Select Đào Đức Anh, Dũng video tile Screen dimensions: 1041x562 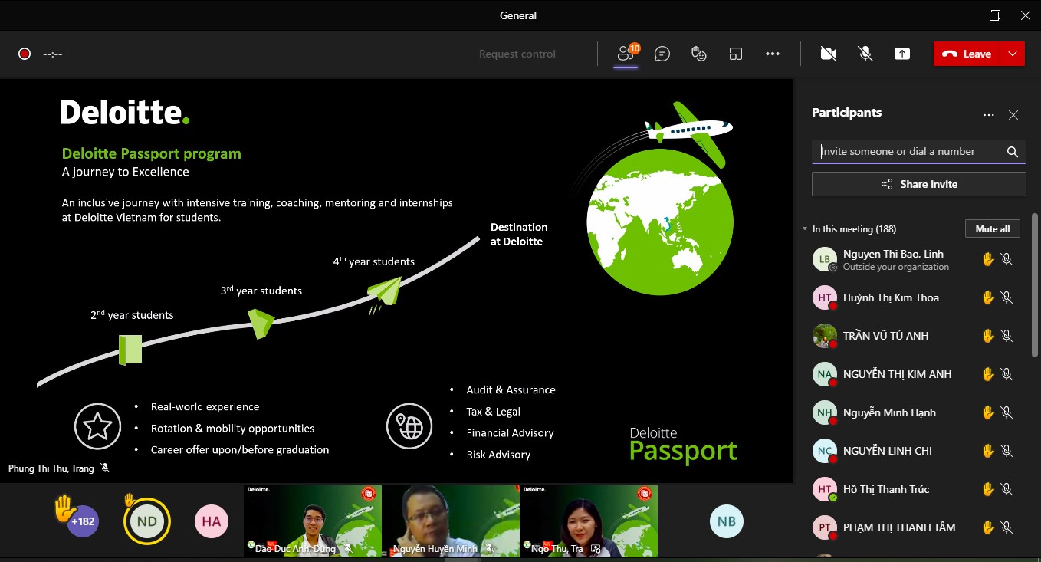pyautogui.click(x=313, y=521)
